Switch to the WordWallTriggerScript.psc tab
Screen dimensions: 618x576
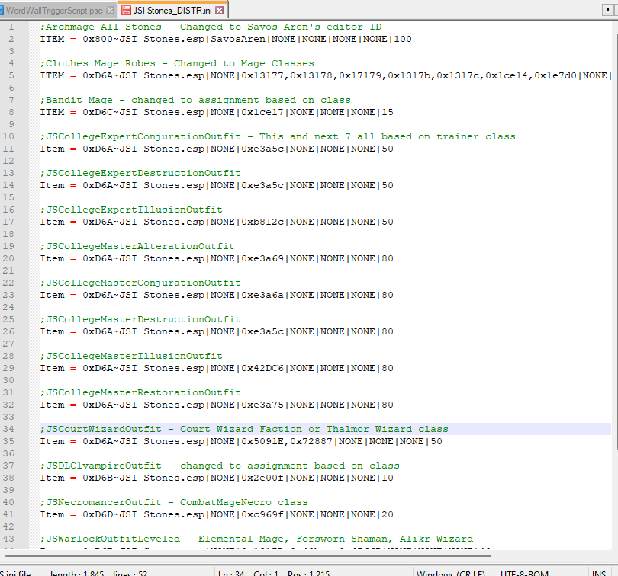click(x=54, y=11)
